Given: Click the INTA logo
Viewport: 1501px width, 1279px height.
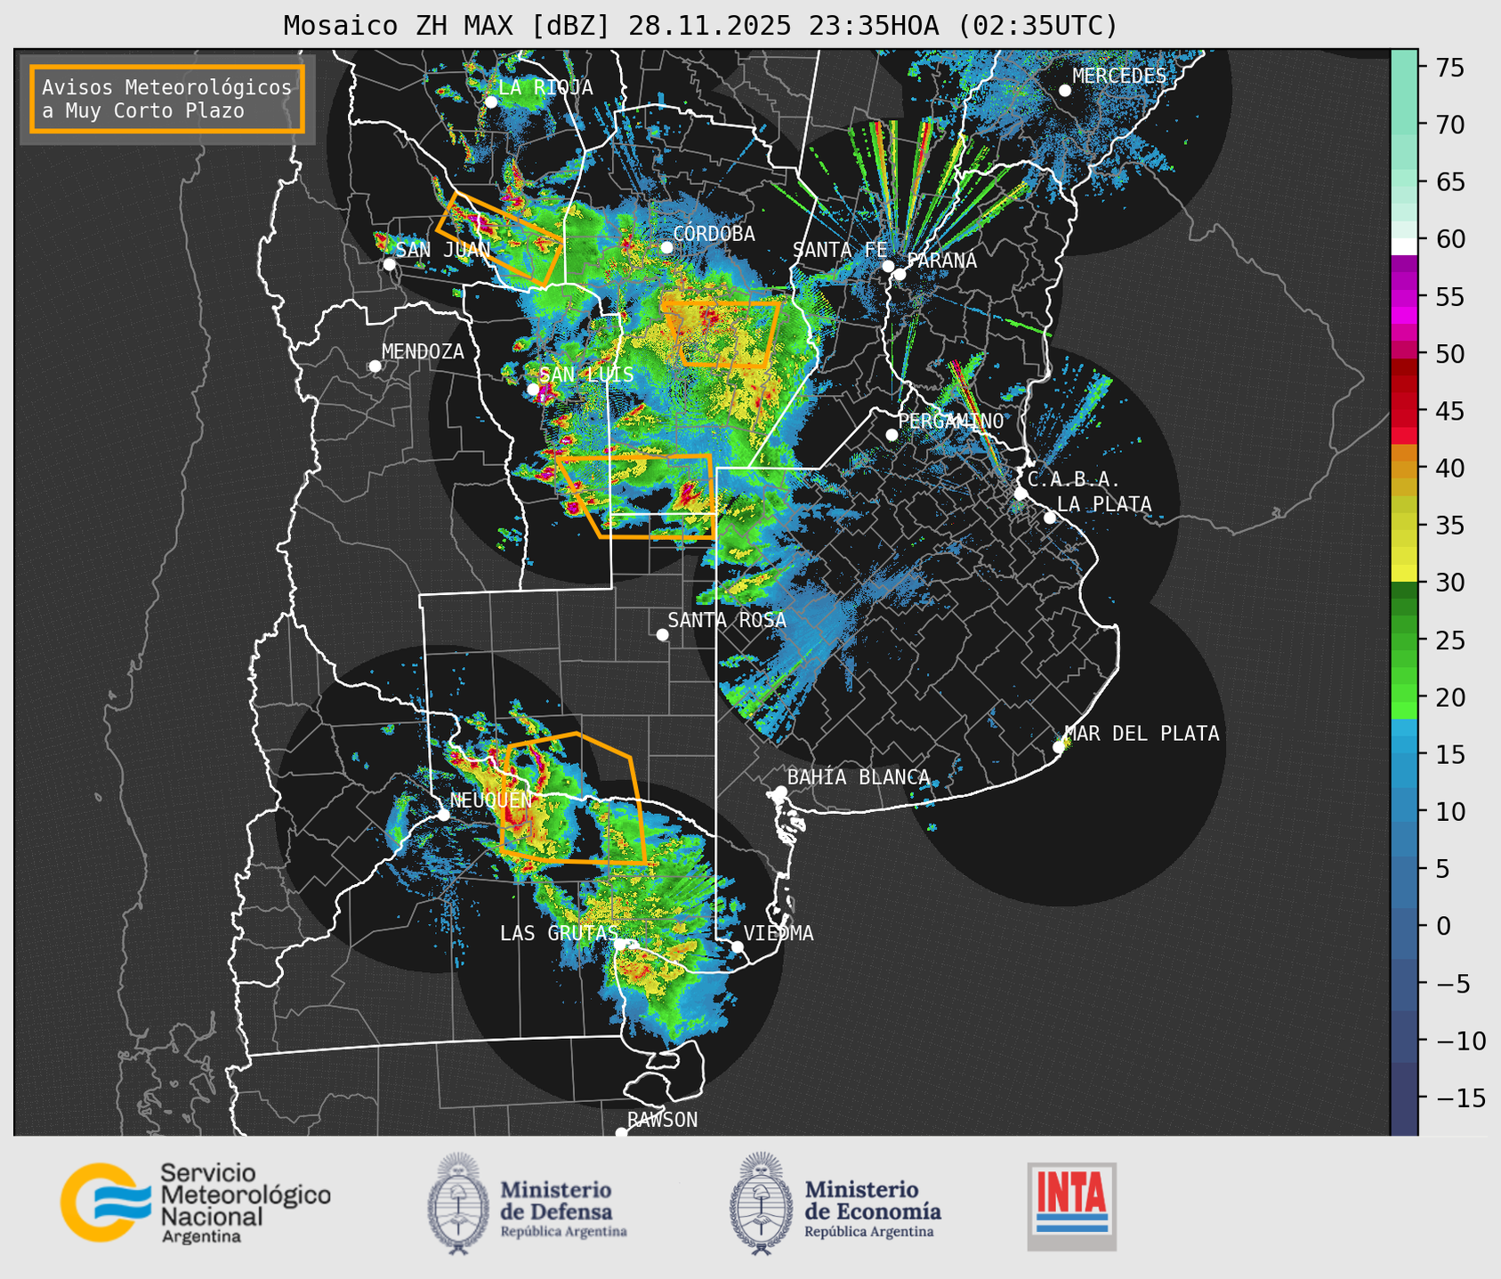Looking at the screenshot, I should (1071, 1206).
